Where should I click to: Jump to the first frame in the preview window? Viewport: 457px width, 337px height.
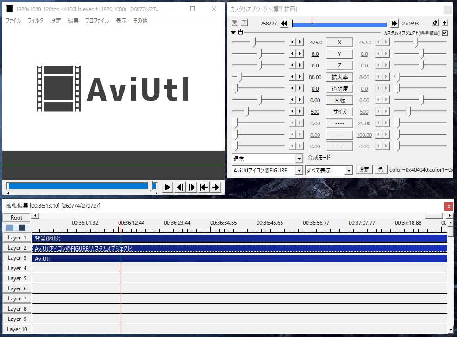click(204, 187)
